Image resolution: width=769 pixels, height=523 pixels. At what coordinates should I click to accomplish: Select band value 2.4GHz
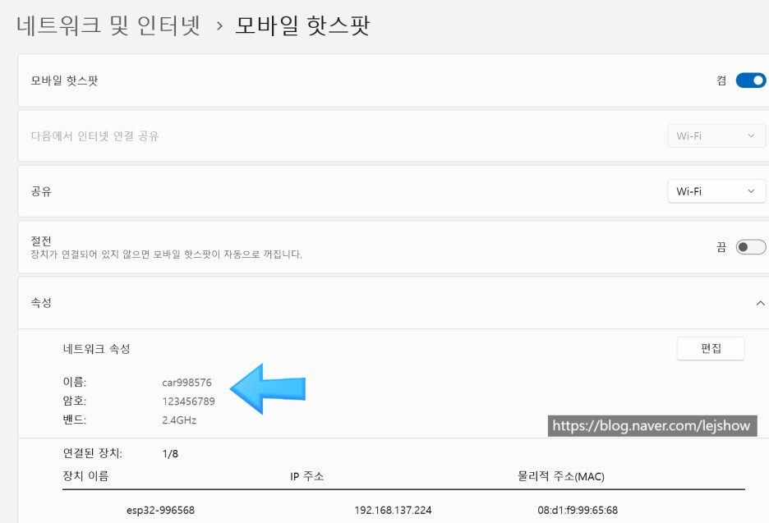(179, 420)
